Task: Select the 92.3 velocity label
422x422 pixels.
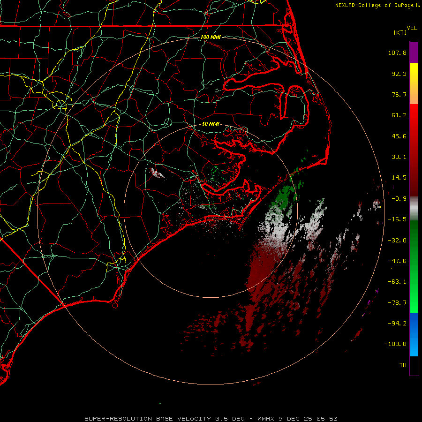Action: tap(399, 74)
